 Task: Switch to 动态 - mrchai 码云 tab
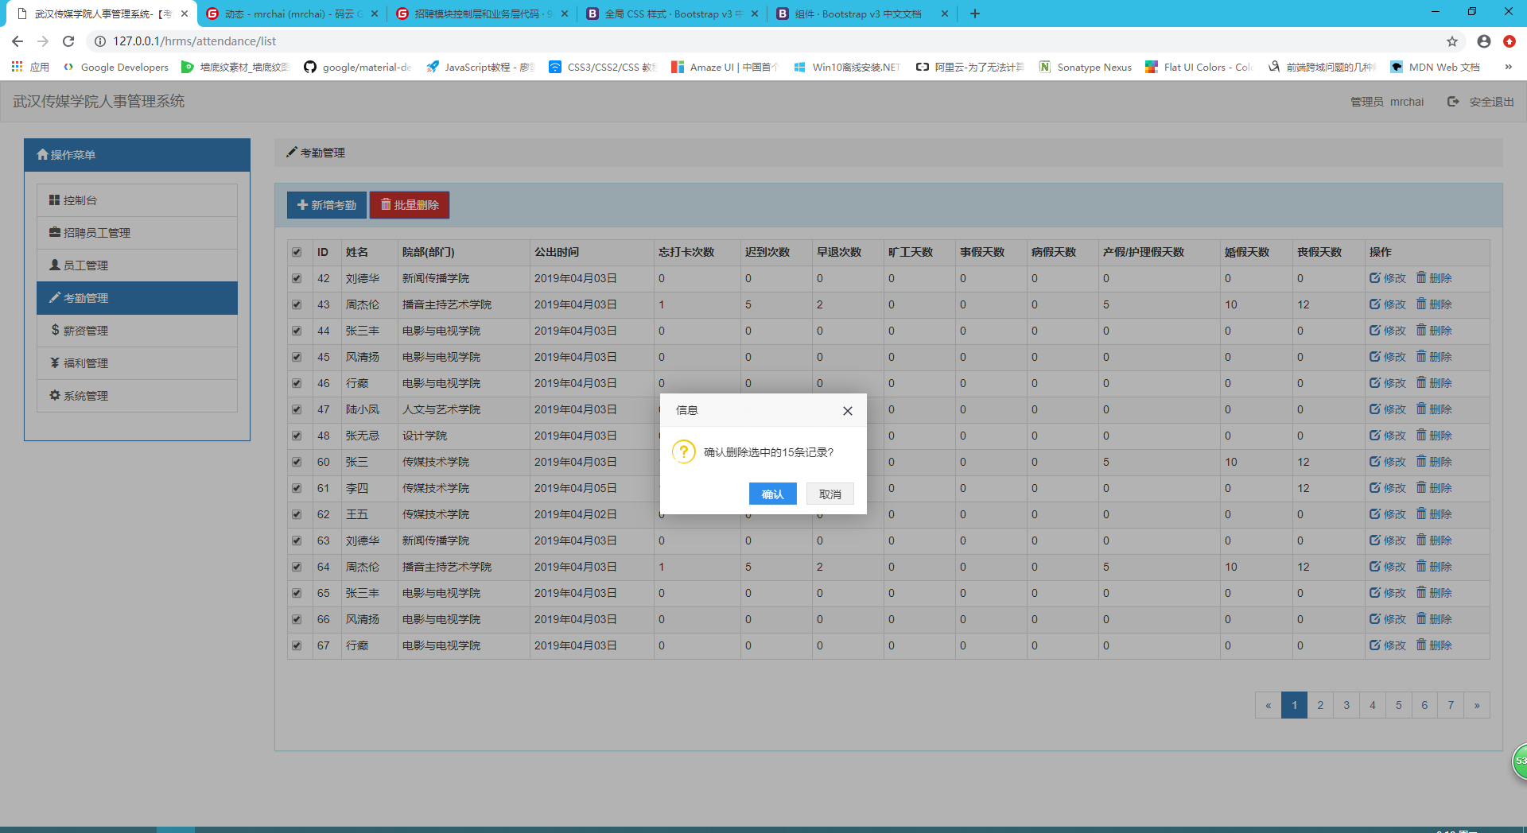[x=293, y=14]
